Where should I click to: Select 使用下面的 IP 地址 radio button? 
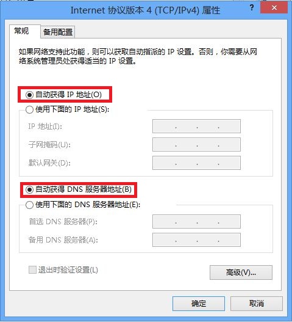pyautogui.click(x=29, y=109)
